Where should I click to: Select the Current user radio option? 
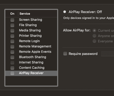(94, 30)
